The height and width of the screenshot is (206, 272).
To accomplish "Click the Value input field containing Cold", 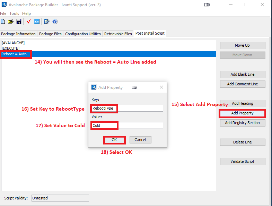I will [x=127, y=125].
